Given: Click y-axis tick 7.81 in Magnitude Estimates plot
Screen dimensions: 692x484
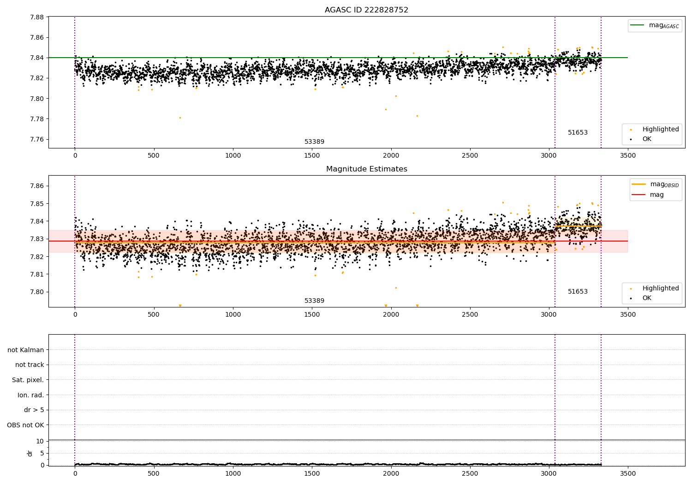Looking at the screenshot, I should (37, 275).
